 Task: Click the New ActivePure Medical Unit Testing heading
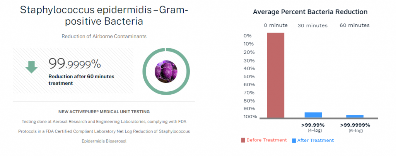[x=104, y=112]
